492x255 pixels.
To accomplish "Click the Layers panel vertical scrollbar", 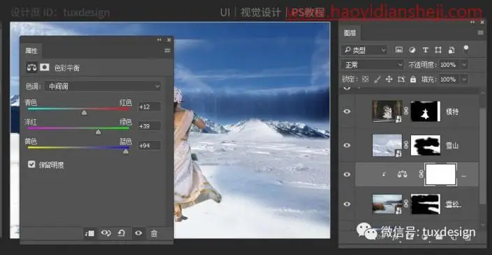I will [x=483, y=157].
